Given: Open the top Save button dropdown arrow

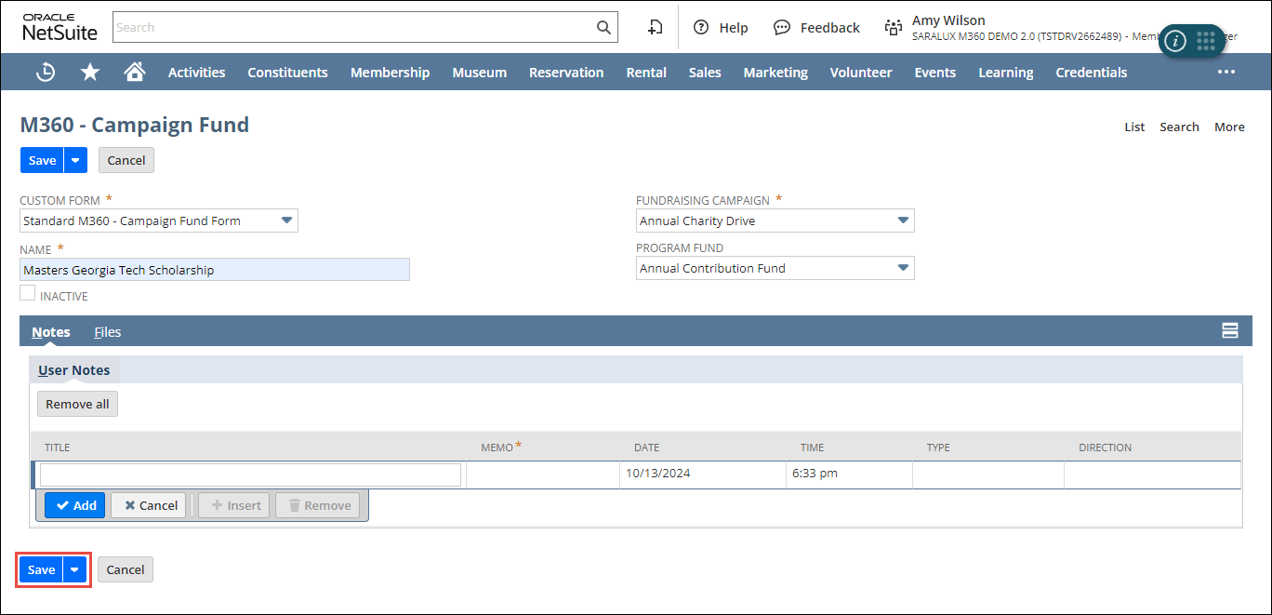Looking at the screenshot, I should [76, 160].
